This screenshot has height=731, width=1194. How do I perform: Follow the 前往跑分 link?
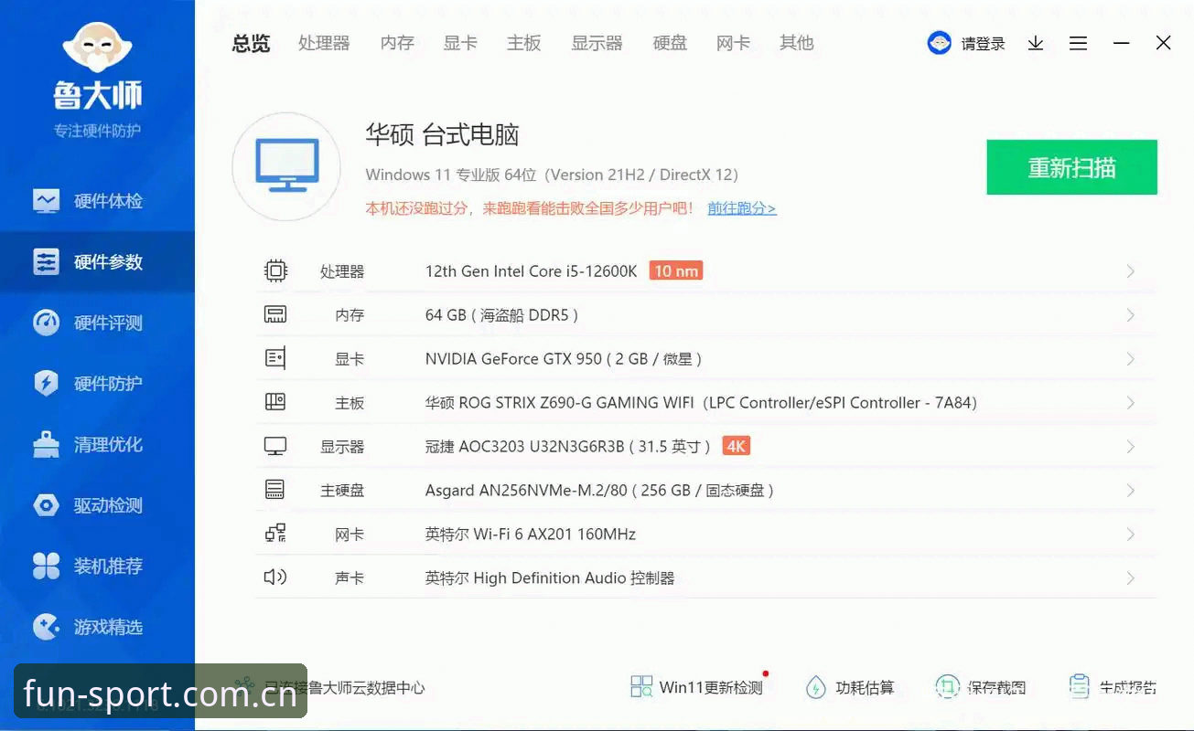coord(742,208)
